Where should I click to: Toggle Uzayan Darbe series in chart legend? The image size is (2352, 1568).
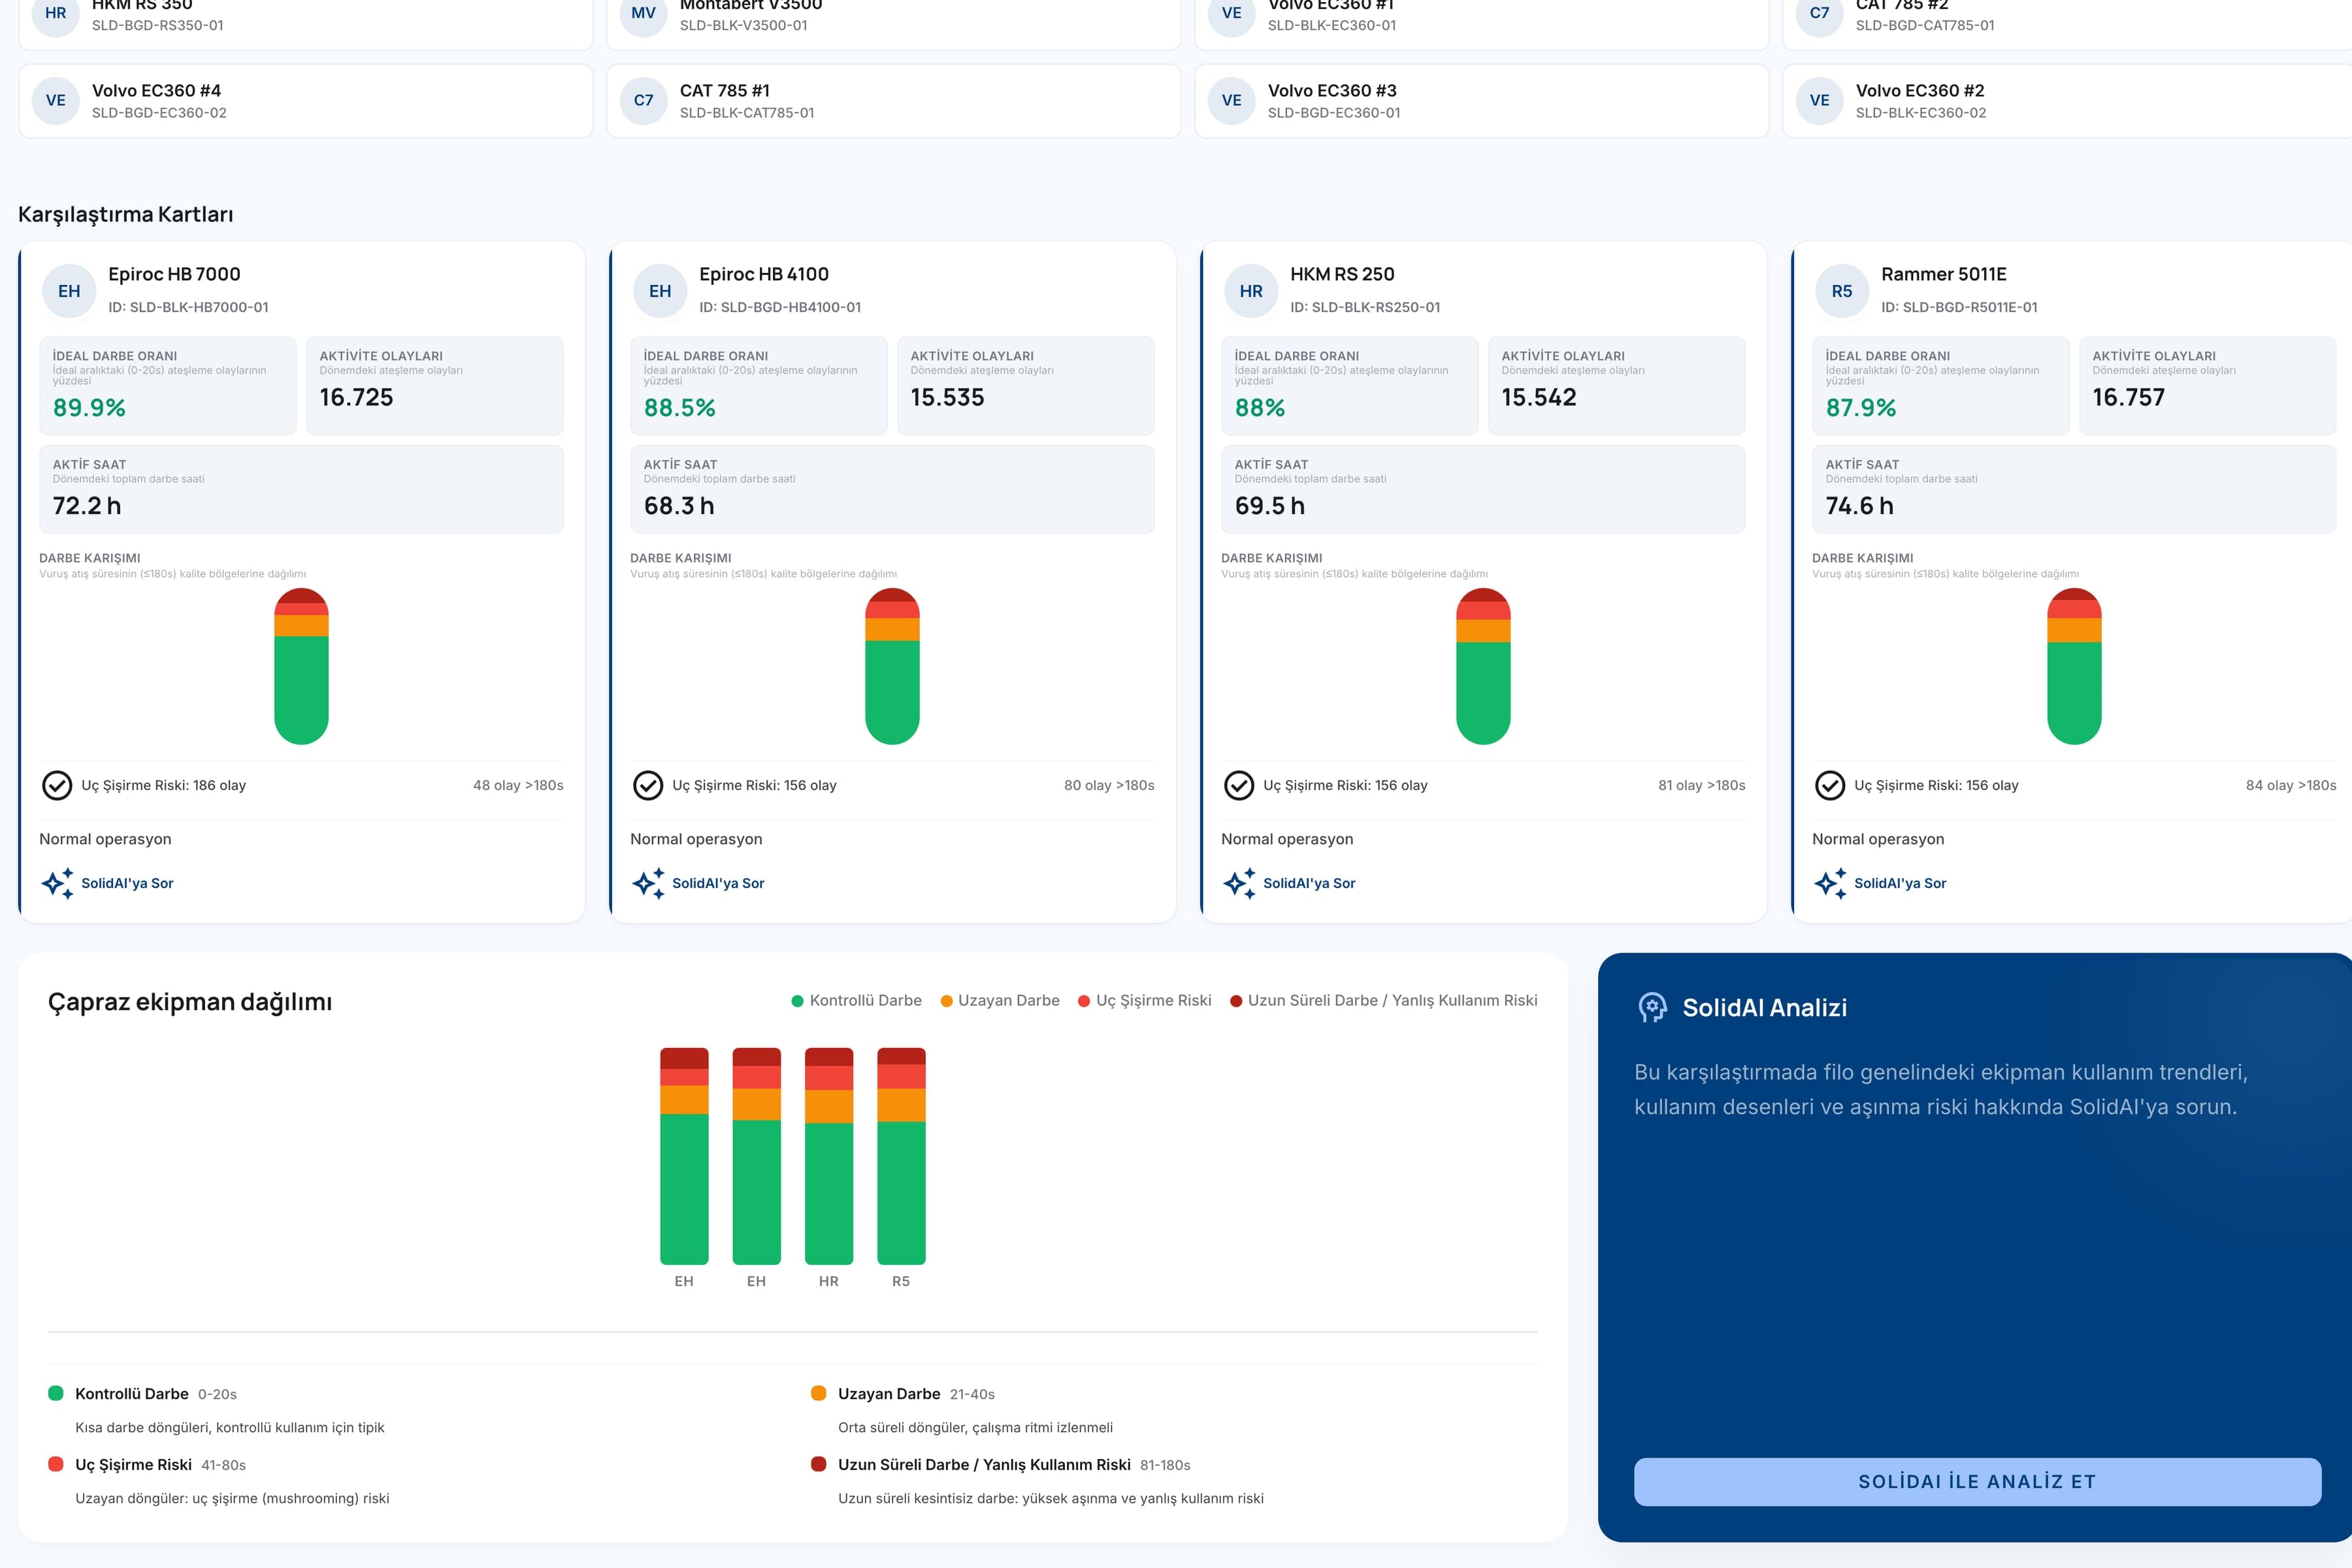pyautogui.click(x=1000, y=1001)
